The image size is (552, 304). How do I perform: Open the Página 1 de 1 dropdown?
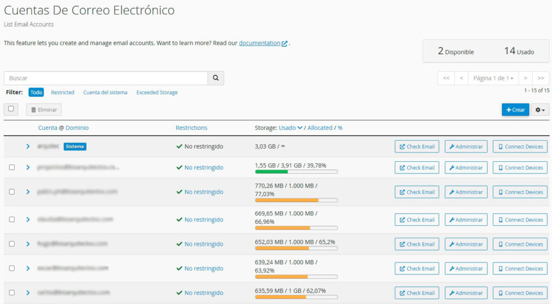tap(493, 78)
